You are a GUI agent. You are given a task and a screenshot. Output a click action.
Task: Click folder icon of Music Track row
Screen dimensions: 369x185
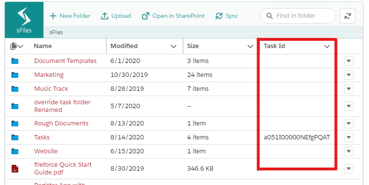[x=15, y=89]
